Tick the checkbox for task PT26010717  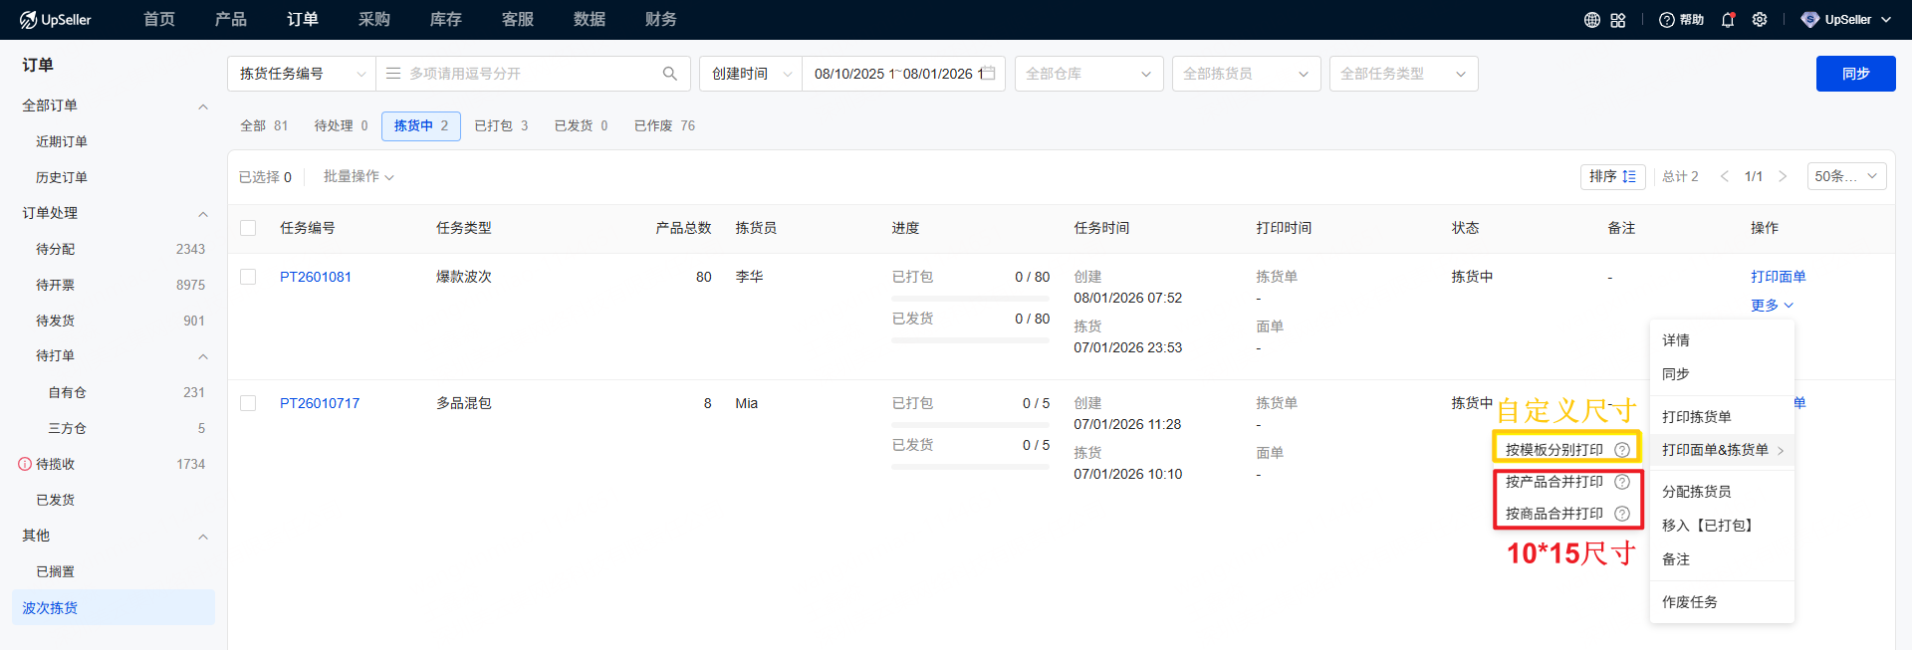[x=248, y=403]
